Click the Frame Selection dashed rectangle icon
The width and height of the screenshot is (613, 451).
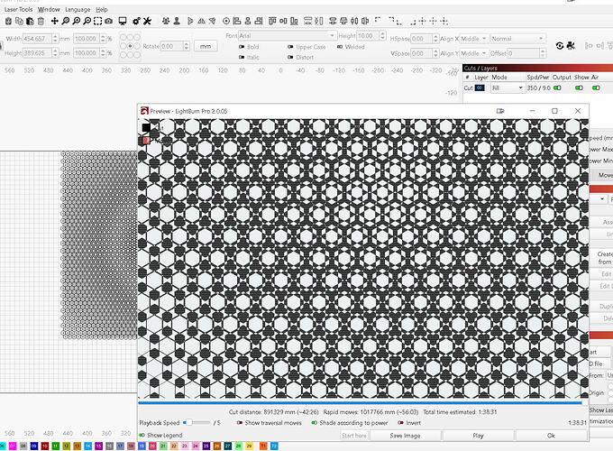coord(97,21)
